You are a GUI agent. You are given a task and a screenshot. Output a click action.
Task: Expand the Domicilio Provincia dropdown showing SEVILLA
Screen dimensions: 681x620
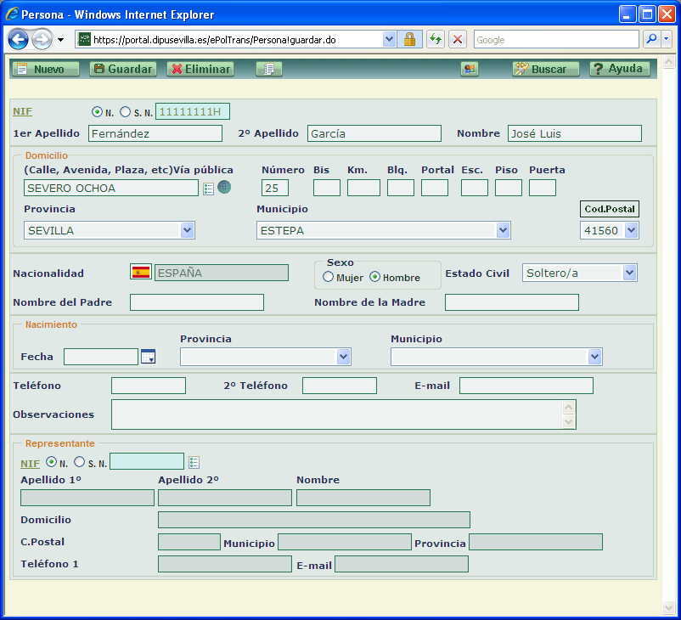tap(187, 230)
